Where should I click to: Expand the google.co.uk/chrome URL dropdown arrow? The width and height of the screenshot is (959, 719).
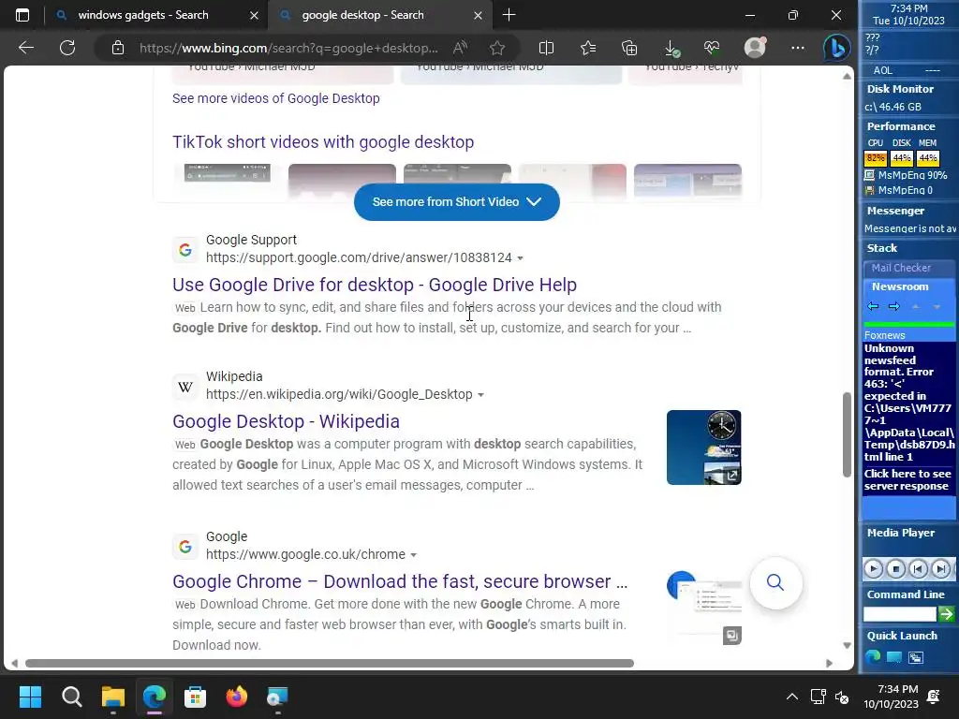[413, 555]
